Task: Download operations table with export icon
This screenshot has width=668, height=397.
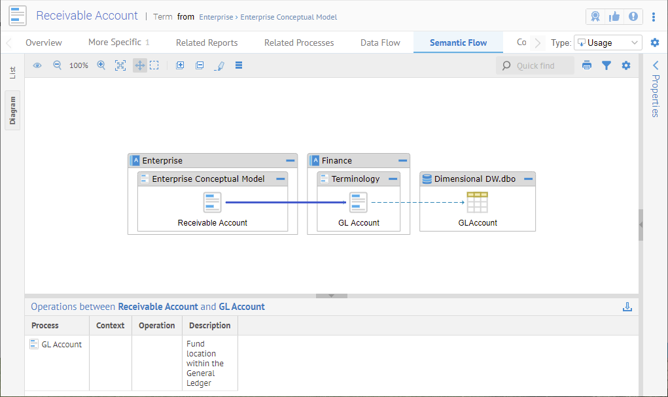Action: tap(627, 307)
